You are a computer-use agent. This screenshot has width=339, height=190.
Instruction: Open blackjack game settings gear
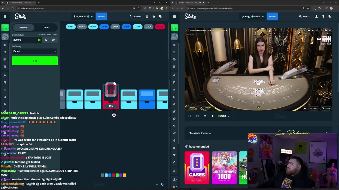point(317,30)
